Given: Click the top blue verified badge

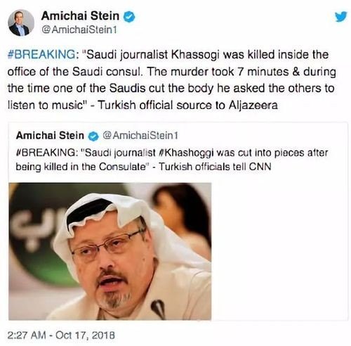Looking at the screenshot, I should (129, 17).
